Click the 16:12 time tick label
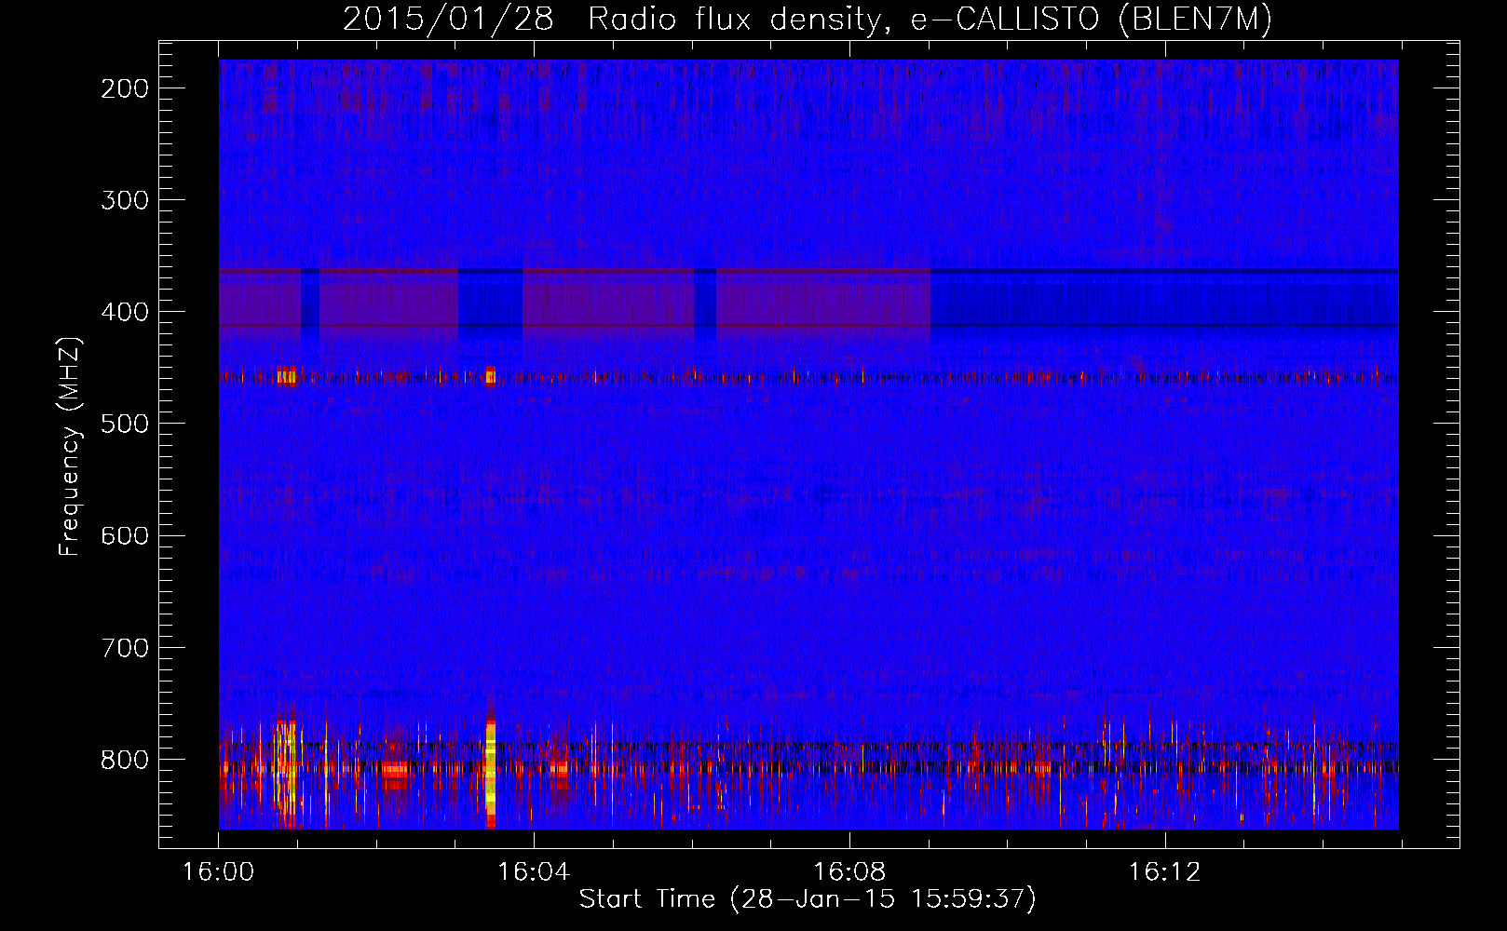Screen dimensions: 1507x931 click(1165, 872)
